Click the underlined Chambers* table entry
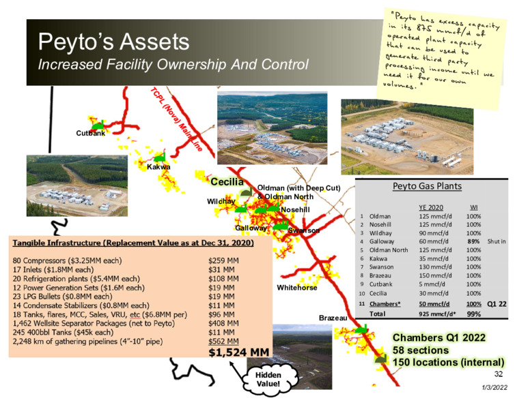Screen dimensions: 530x409 [385, 304]
